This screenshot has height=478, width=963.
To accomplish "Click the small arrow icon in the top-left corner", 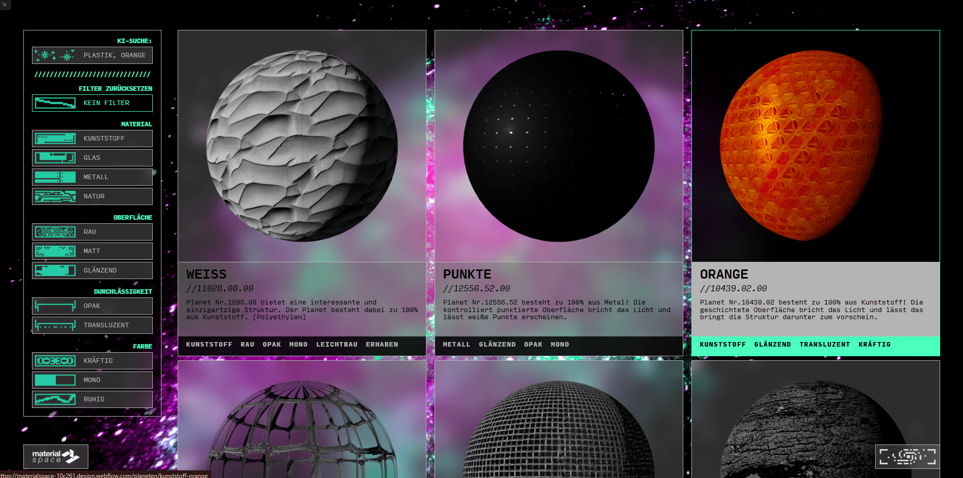I will tap(5, 5).
